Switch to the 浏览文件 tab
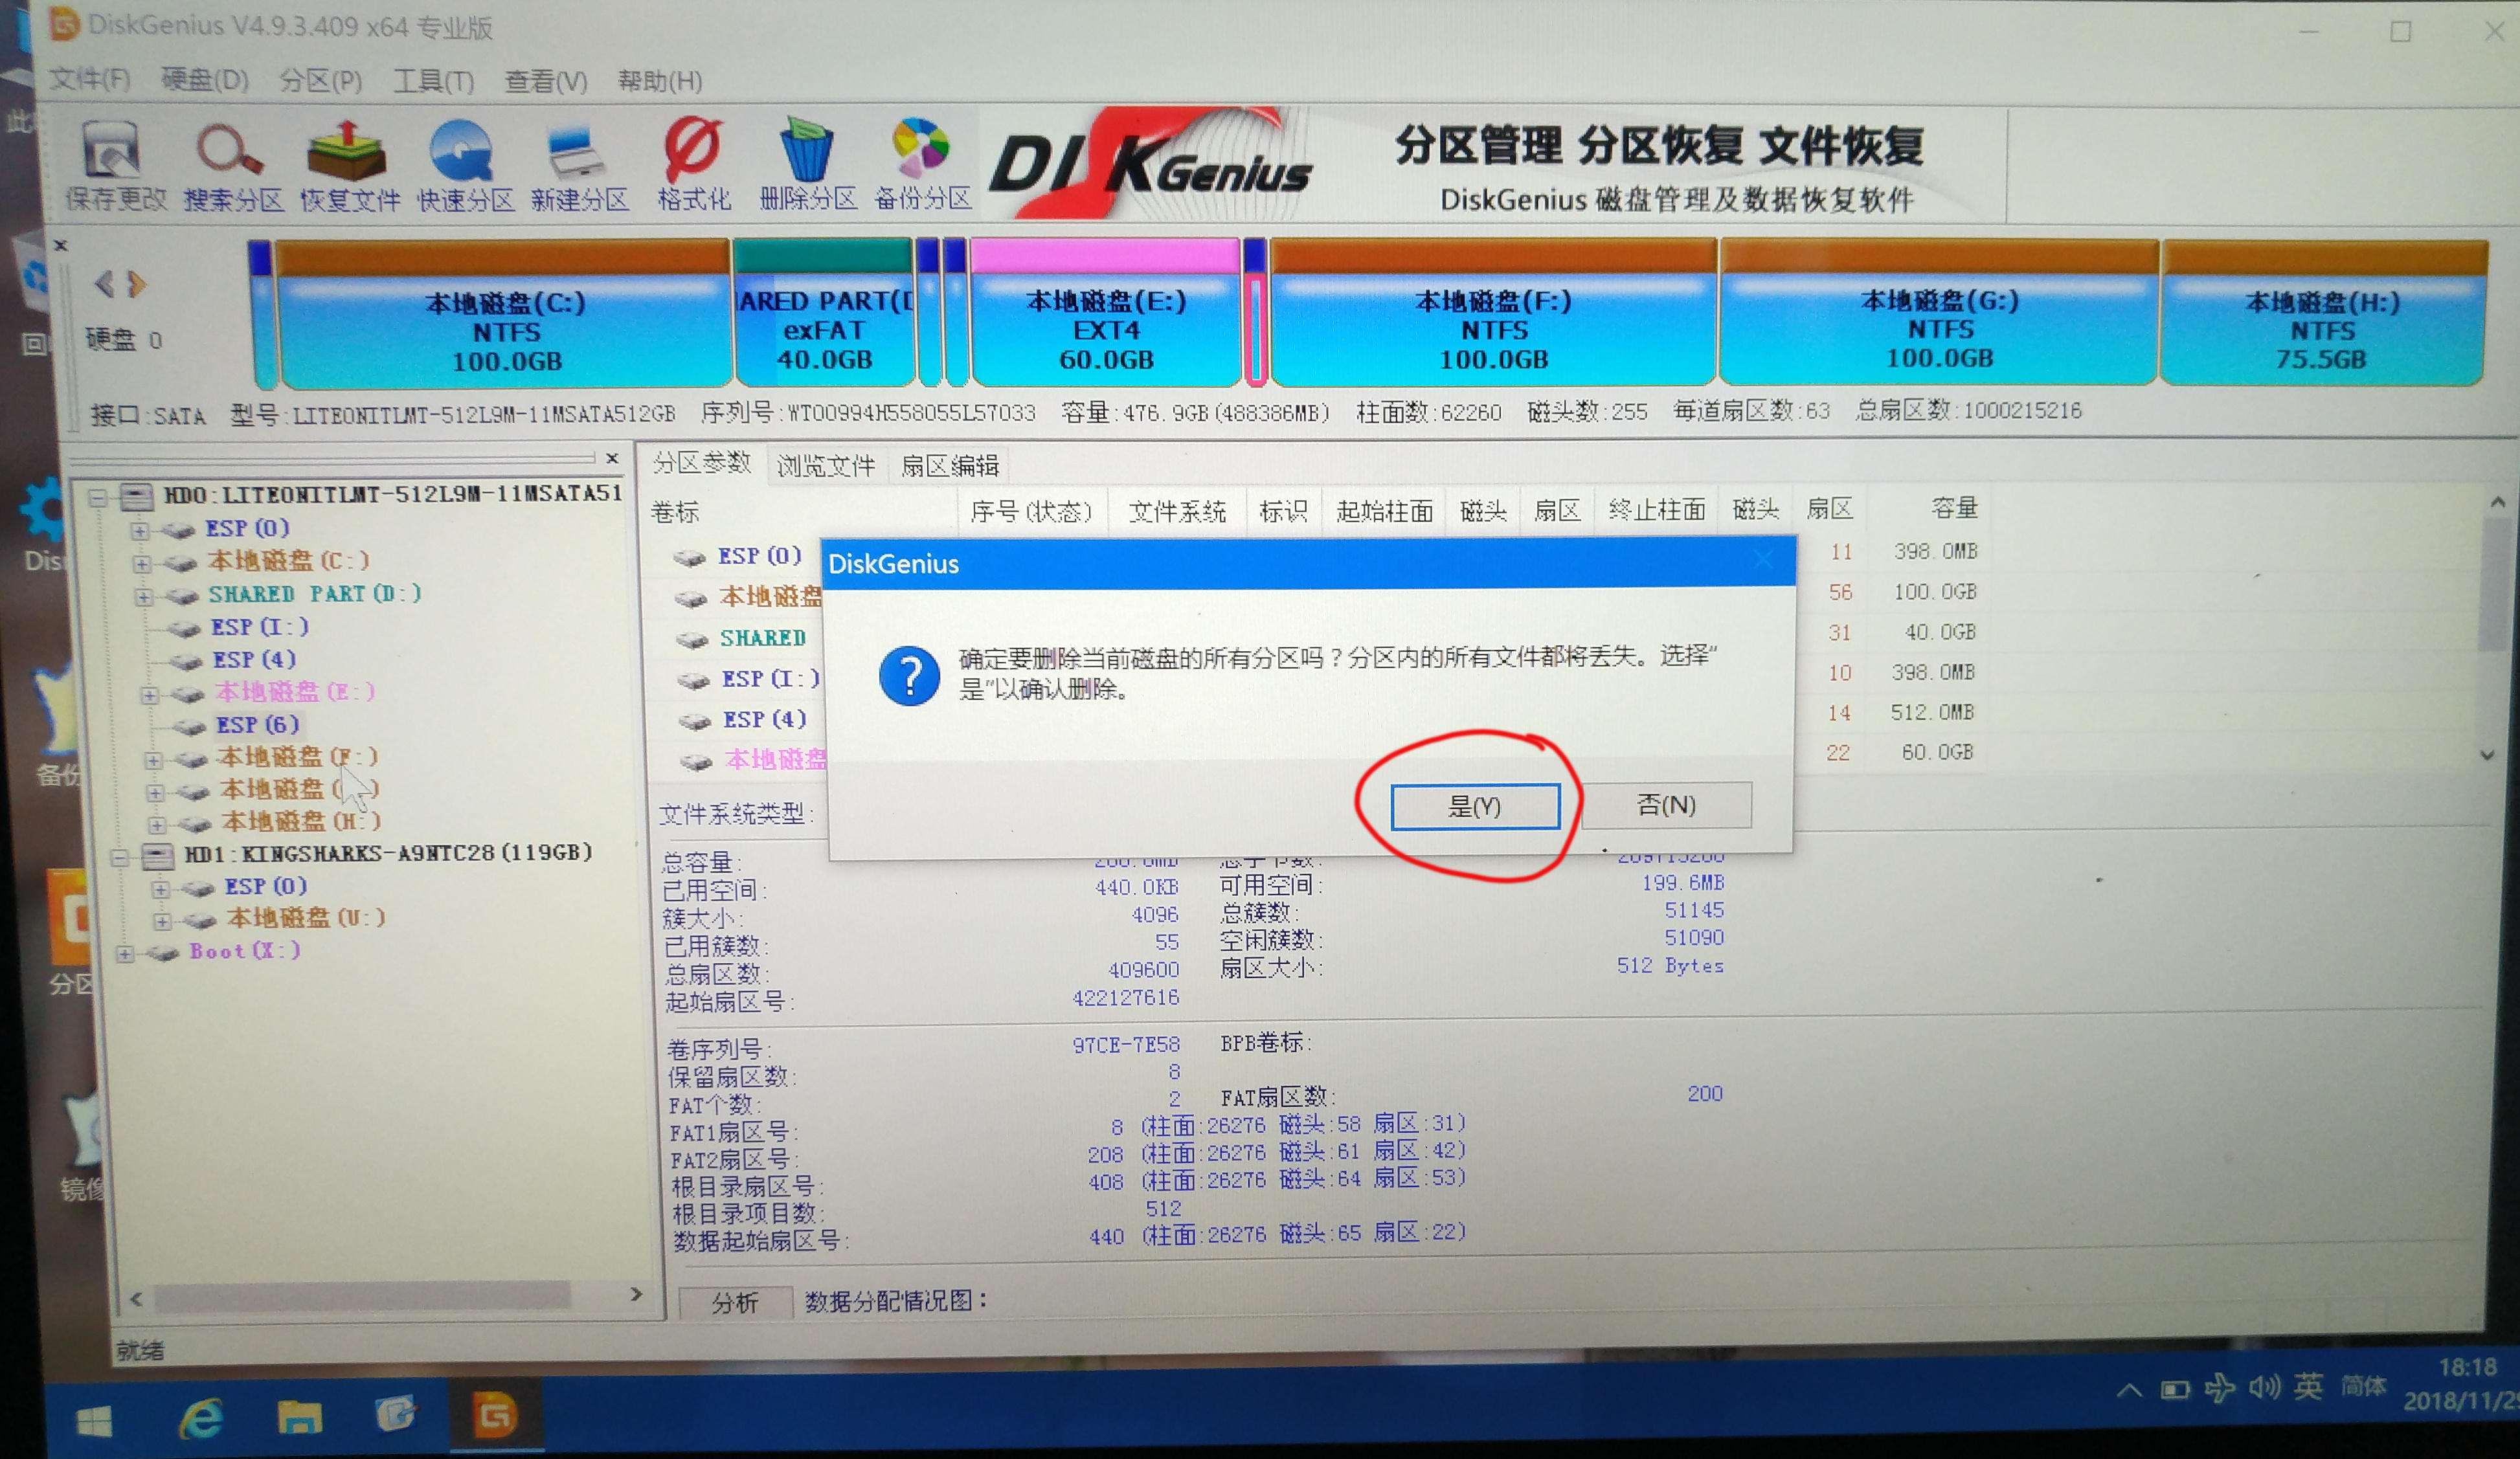 pyautogui.click(x=826, y=464)
